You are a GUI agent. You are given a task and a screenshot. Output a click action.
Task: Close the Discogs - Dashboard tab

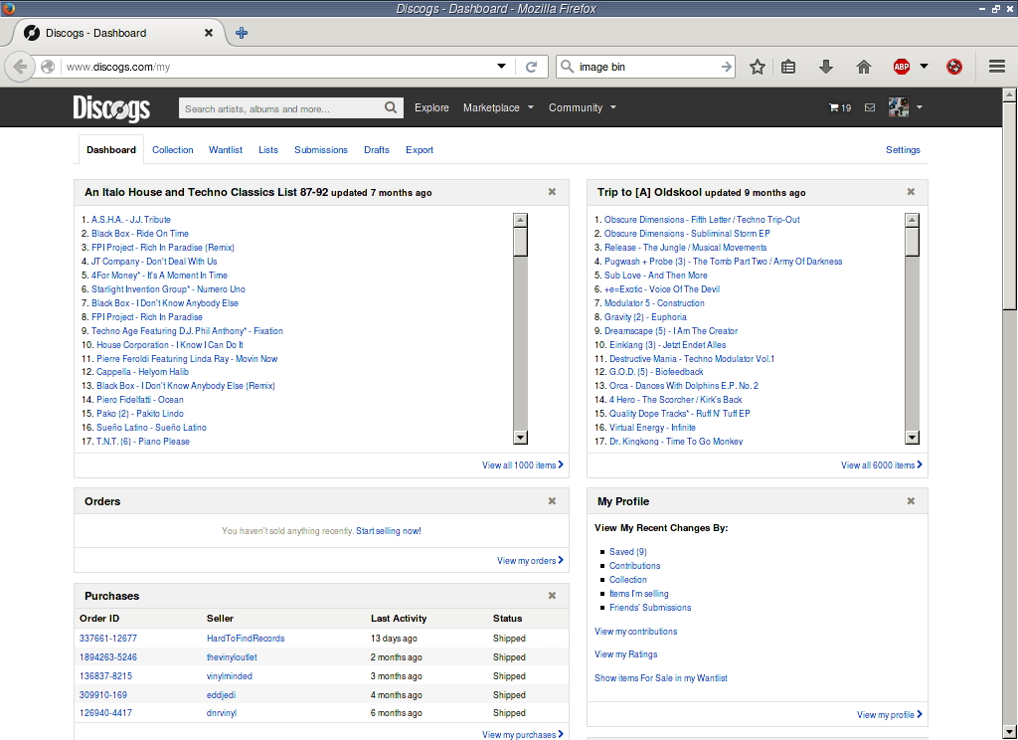(209, 33)
